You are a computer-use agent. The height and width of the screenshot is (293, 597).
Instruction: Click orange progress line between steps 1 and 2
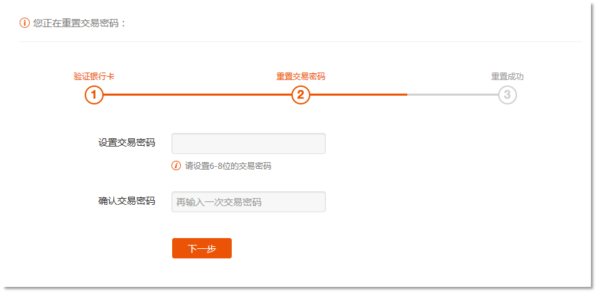[197, 95]
